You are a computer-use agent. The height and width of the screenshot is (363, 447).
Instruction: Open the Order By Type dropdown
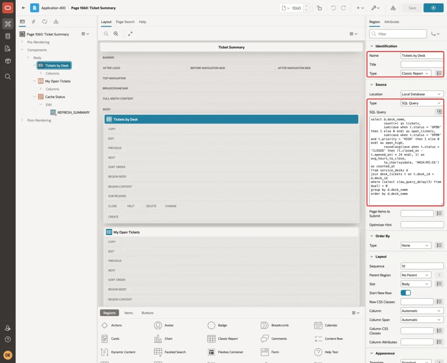[416, 246]
